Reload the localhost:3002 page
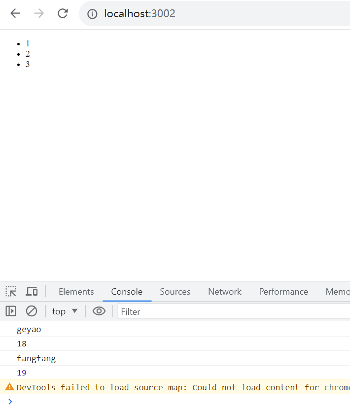The width and height of the screenshot is (350, 408). (x=63, y=13)
